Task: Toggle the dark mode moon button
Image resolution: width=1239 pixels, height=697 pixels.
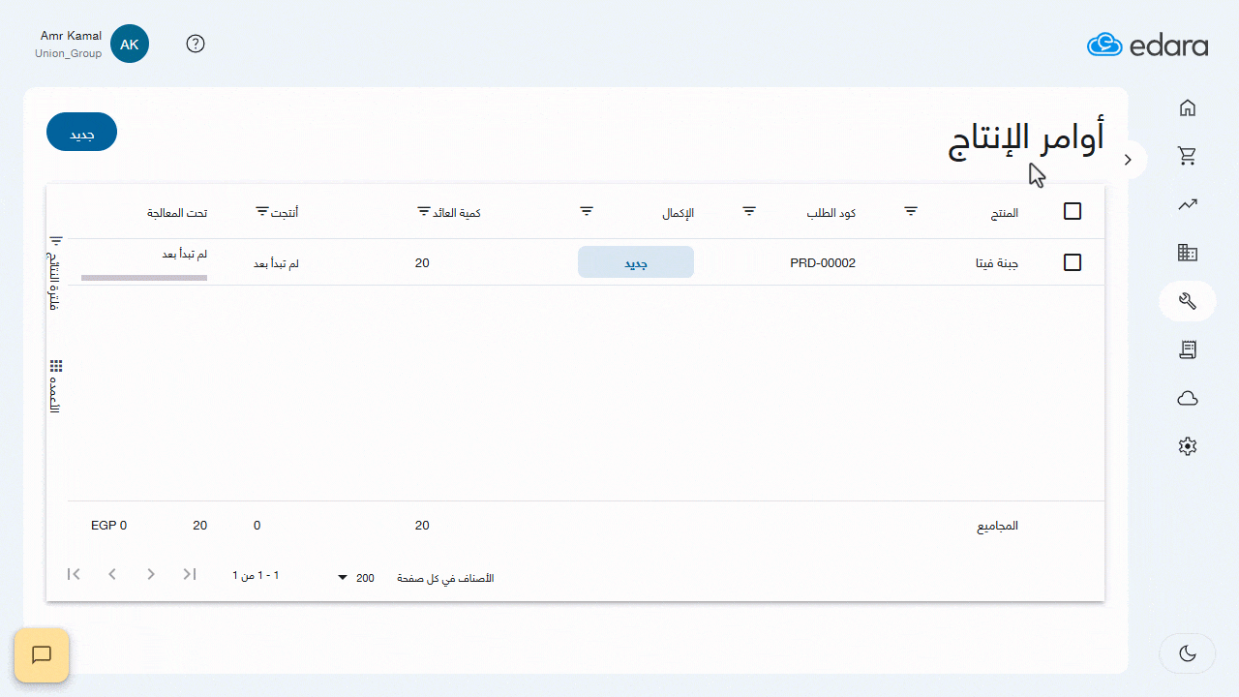Action: pyautogui.click(x=1188, y=653)
